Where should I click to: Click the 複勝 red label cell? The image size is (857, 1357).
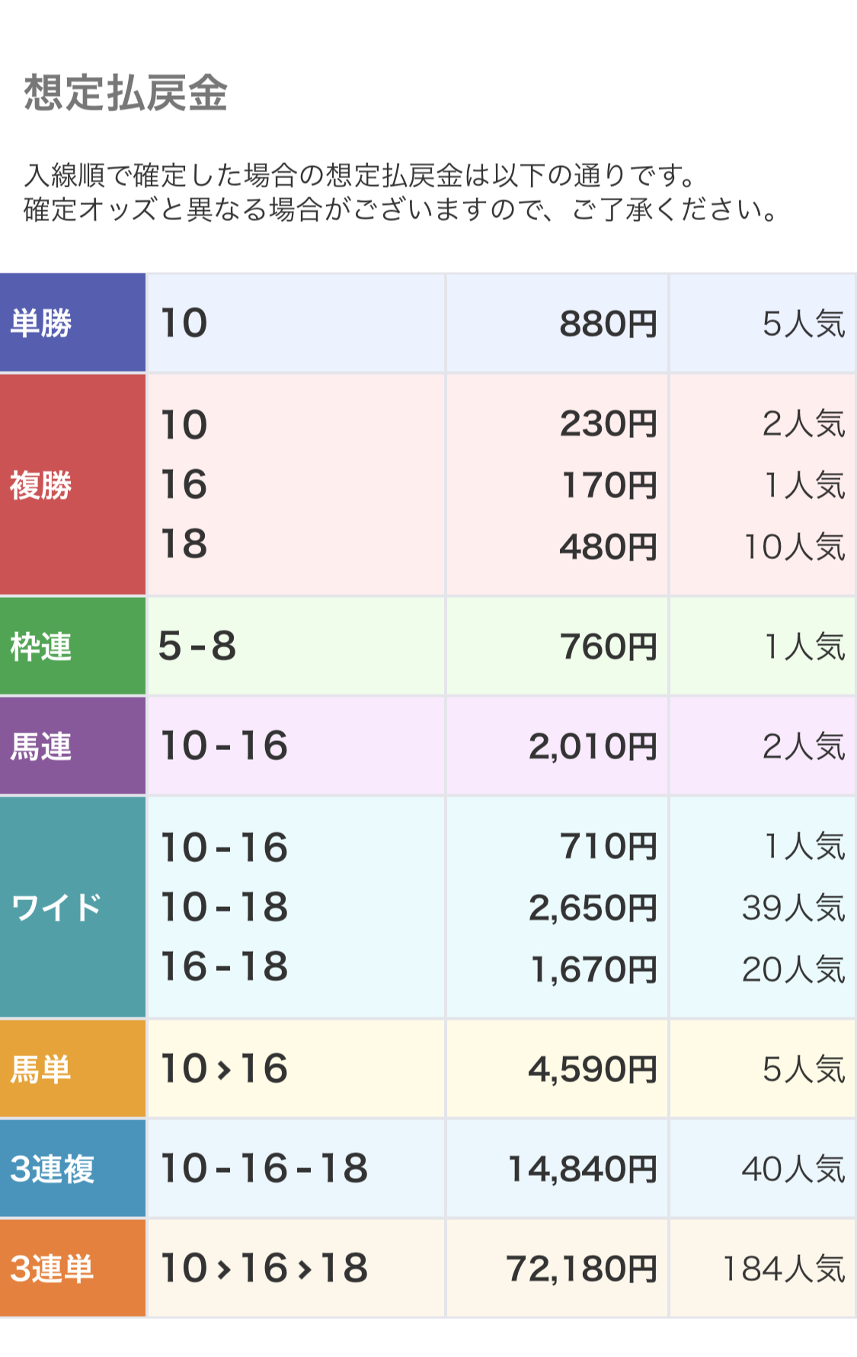click(x=72, y=484)
